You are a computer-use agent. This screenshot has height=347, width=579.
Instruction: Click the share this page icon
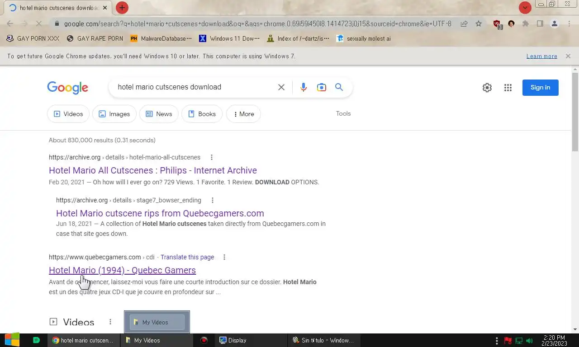click(x=464, y=24)
